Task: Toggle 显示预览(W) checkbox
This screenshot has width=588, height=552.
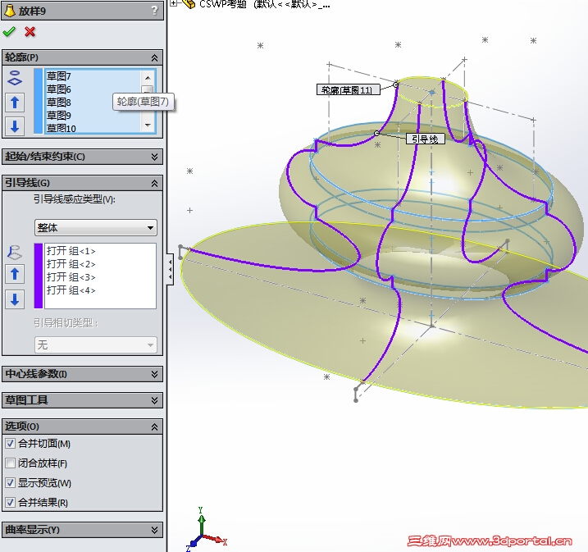Action: [x=11, y=482]
